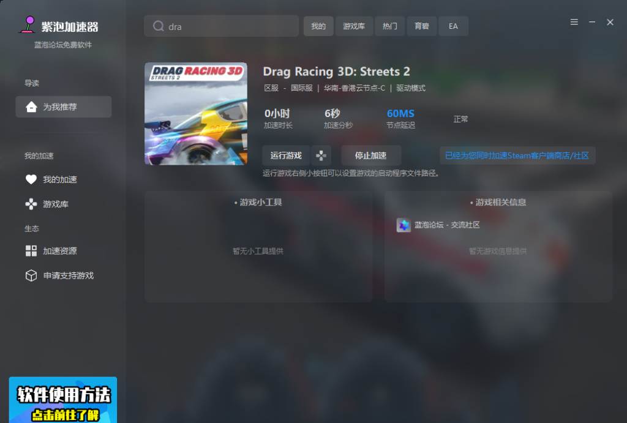Screen dimensions: 627x423
Task: Click the grid icon beside 加速资源
Action: click(x=31, y=251)
